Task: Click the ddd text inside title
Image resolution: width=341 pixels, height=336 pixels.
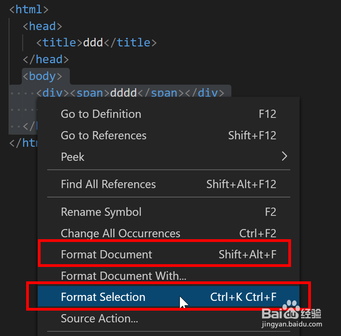Action: click(93, 43)
